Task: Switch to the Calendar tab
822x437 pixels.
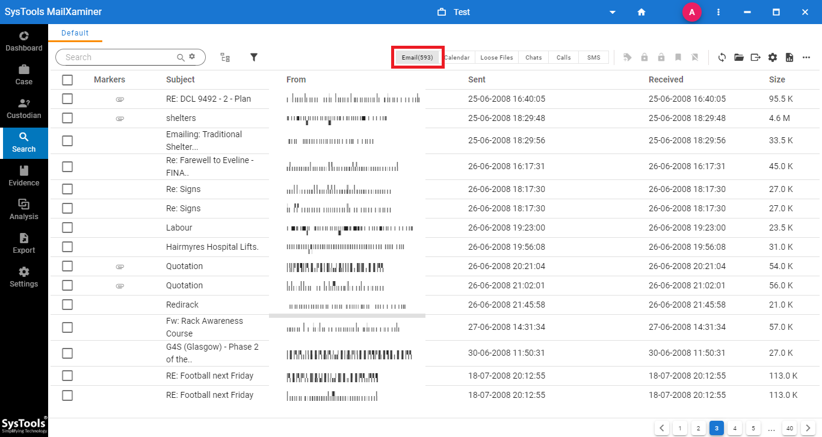Action: coord(457,57)
